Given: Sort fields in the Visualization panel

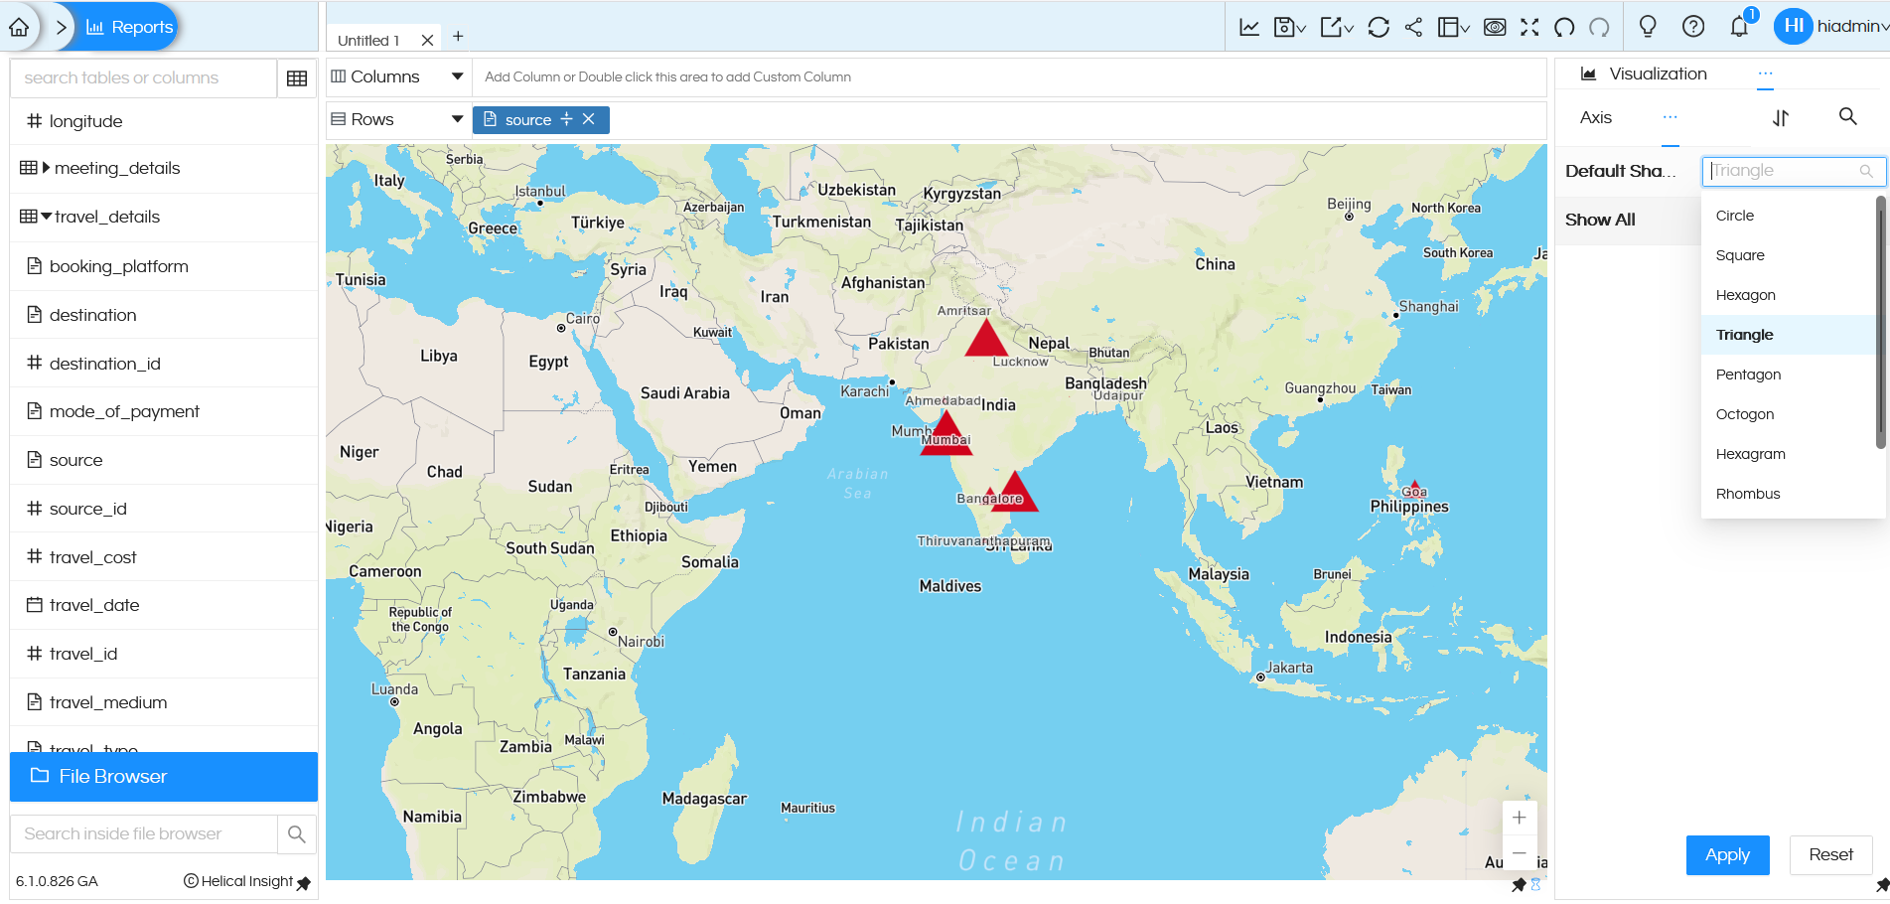Looking at the screenshot, I should point(1781,117).
